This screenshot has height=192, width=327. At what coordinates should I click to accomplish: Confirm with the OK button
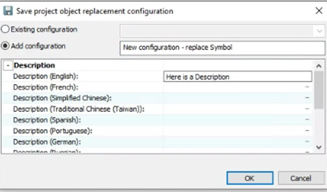[250, 178]
